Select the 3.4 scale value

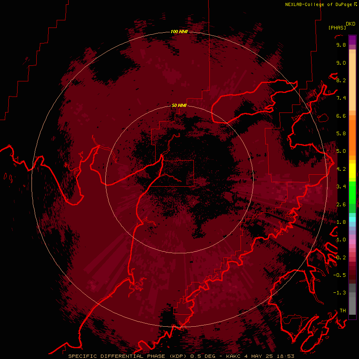[341, 187]
